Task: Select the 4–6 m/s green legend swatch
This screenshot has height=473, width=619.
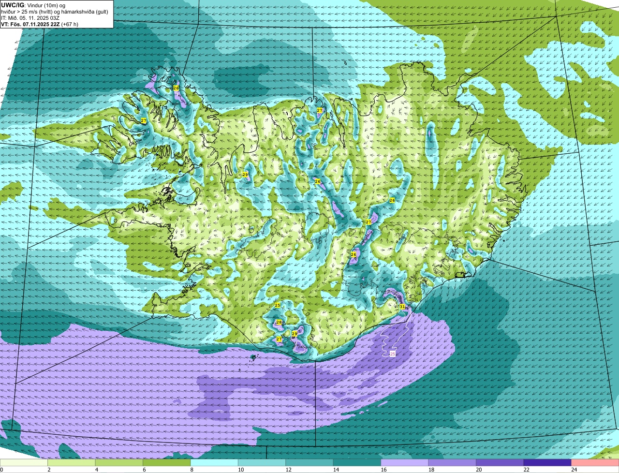Action: click(x=119, y=462)
